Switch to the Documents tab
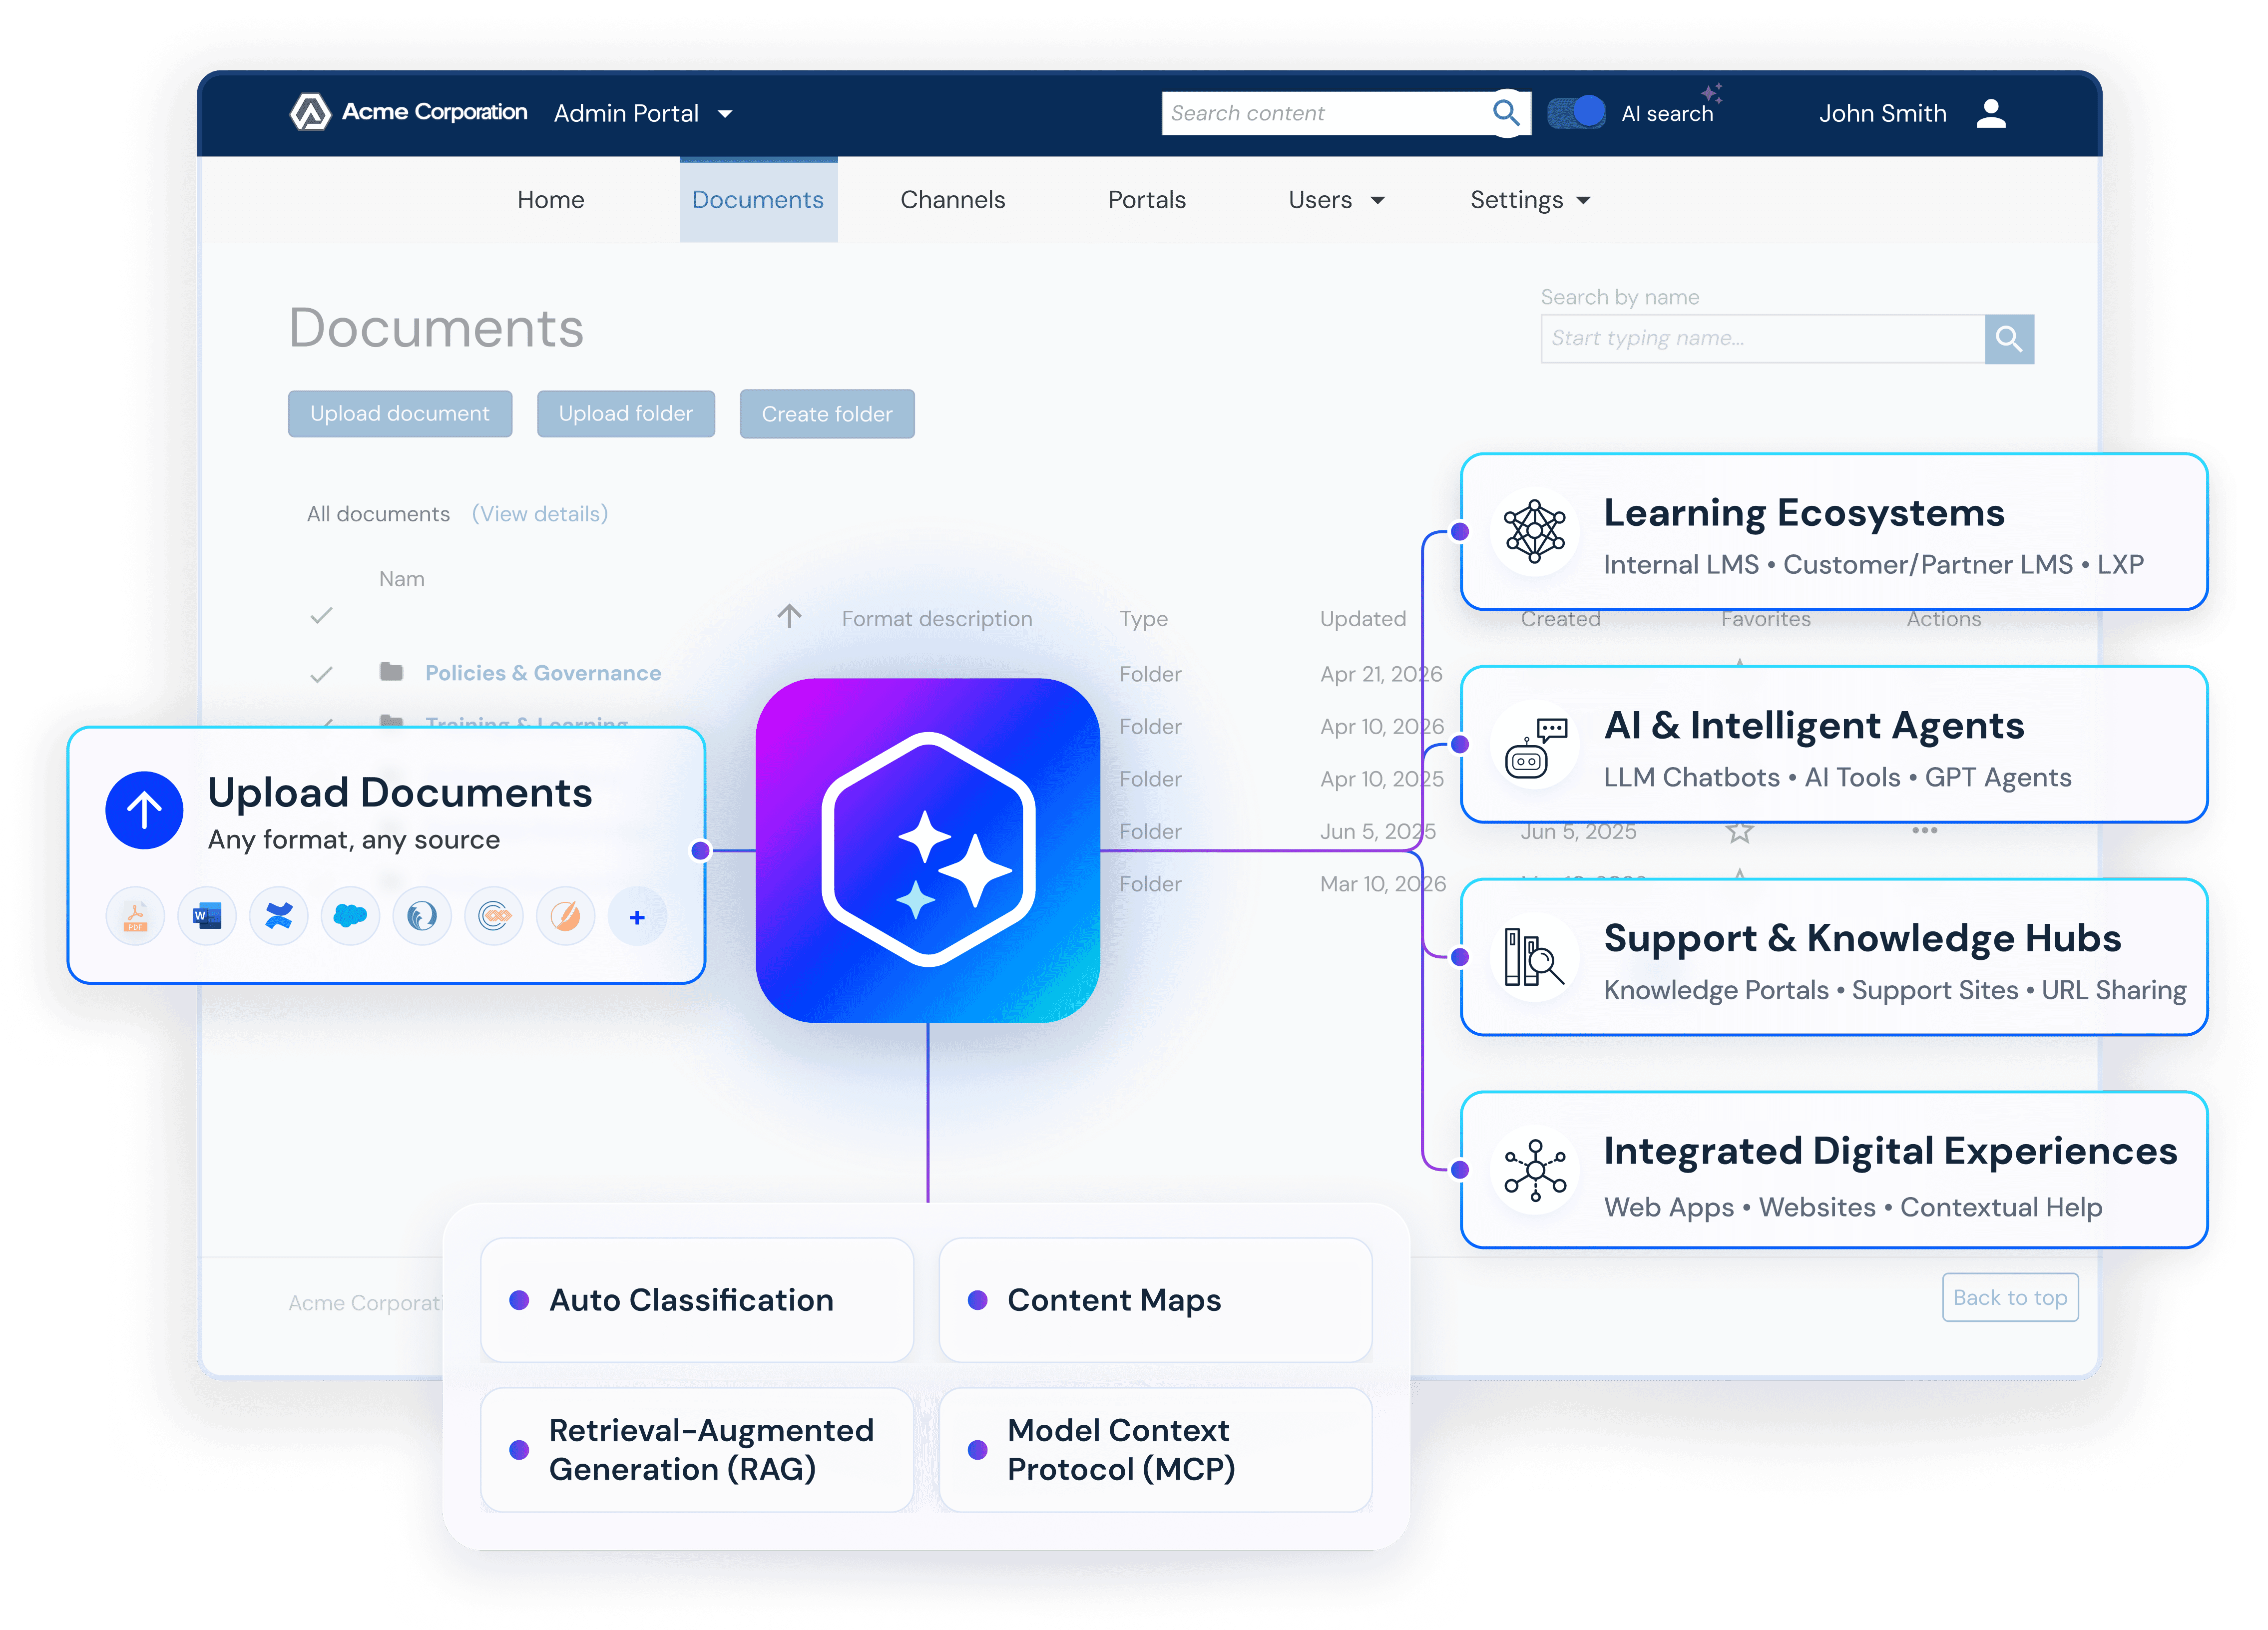 [758, 200]
